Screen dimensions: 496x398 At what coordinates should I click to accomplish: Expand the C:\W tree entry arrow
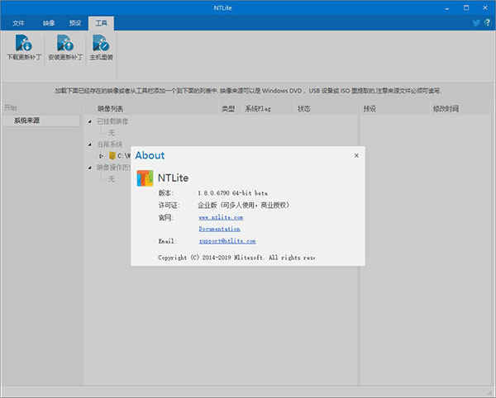tap(101, 156)
